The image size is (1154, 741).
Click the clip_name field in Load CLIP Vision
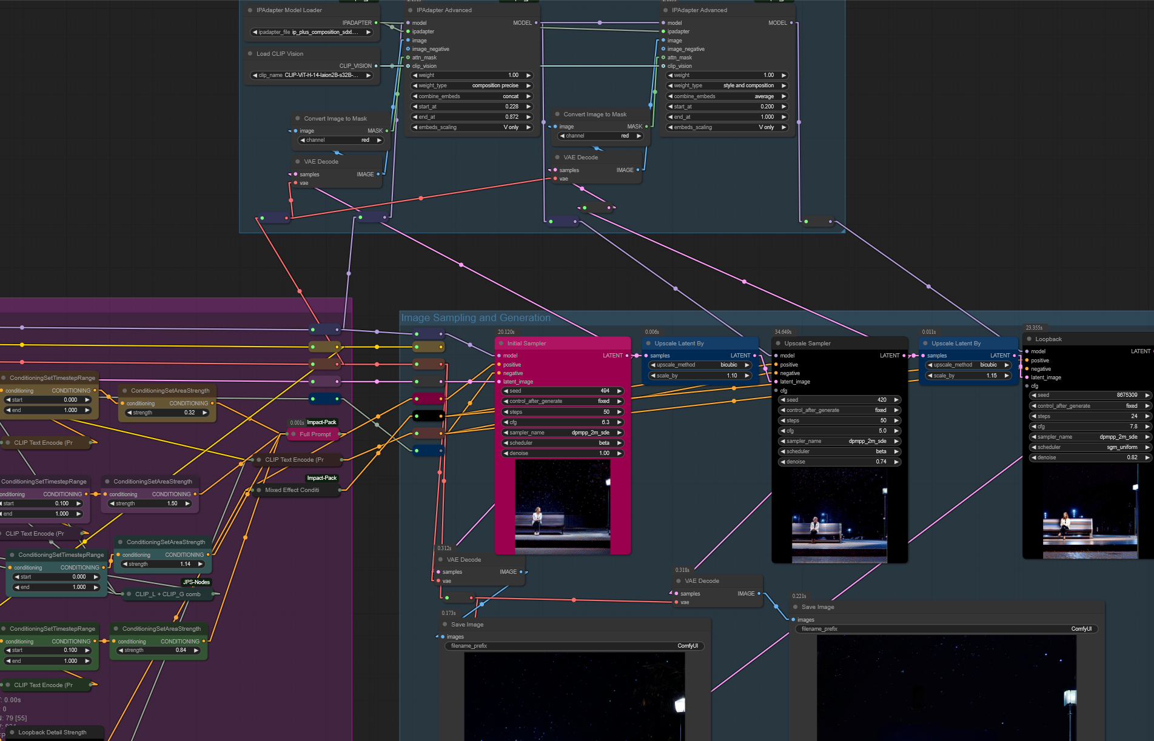312,75
